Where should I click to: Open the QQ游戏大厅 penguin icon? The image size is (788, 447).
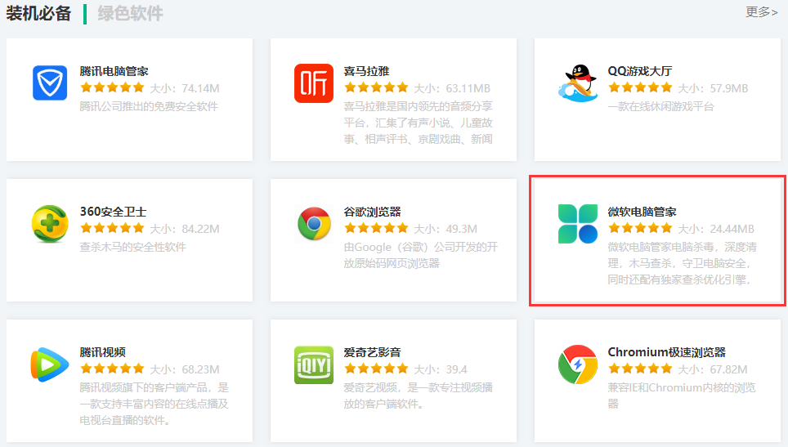coord(578,83)
